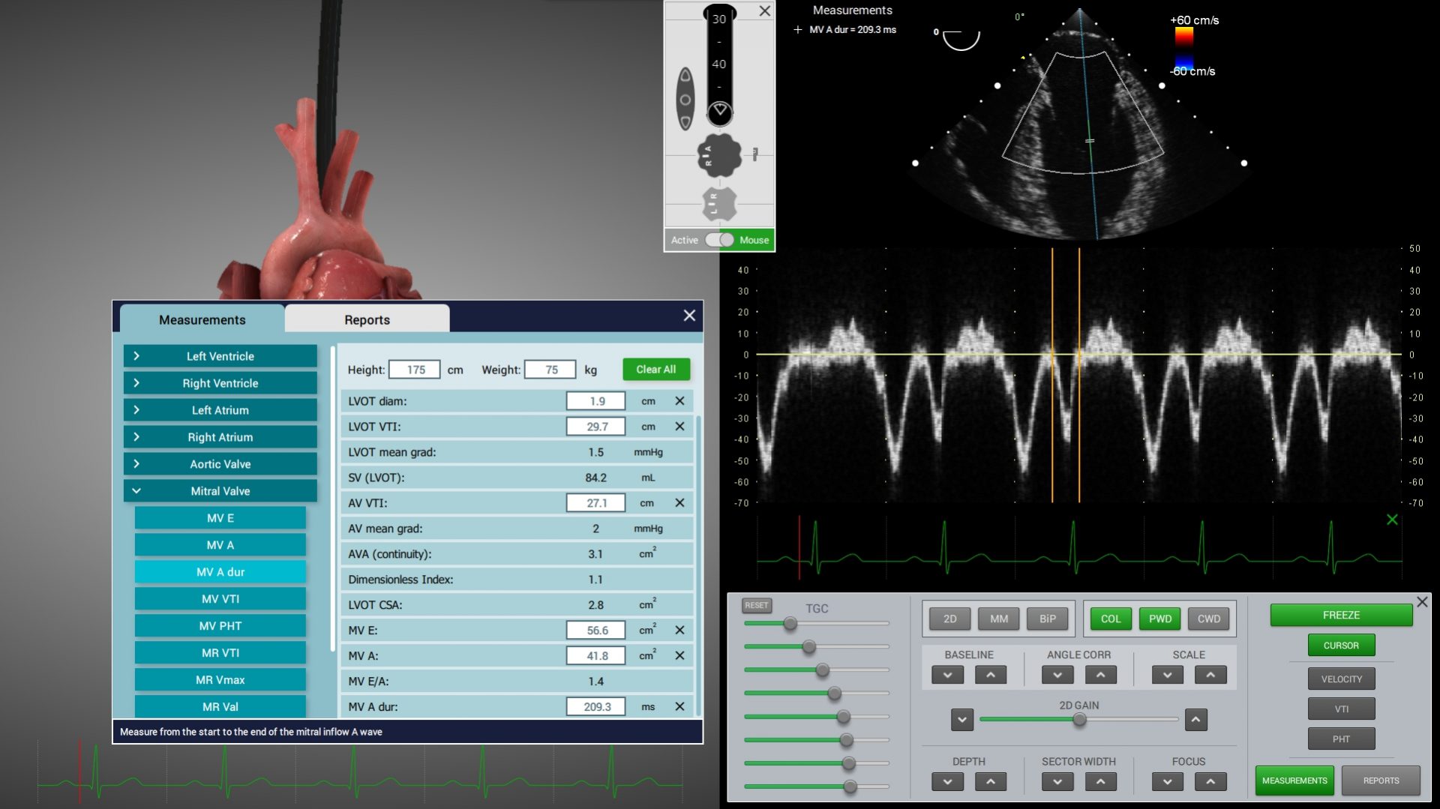The image size is (1440, 809).
Task: Toggle color Doppler COL mode
Action: (1111, 619)
